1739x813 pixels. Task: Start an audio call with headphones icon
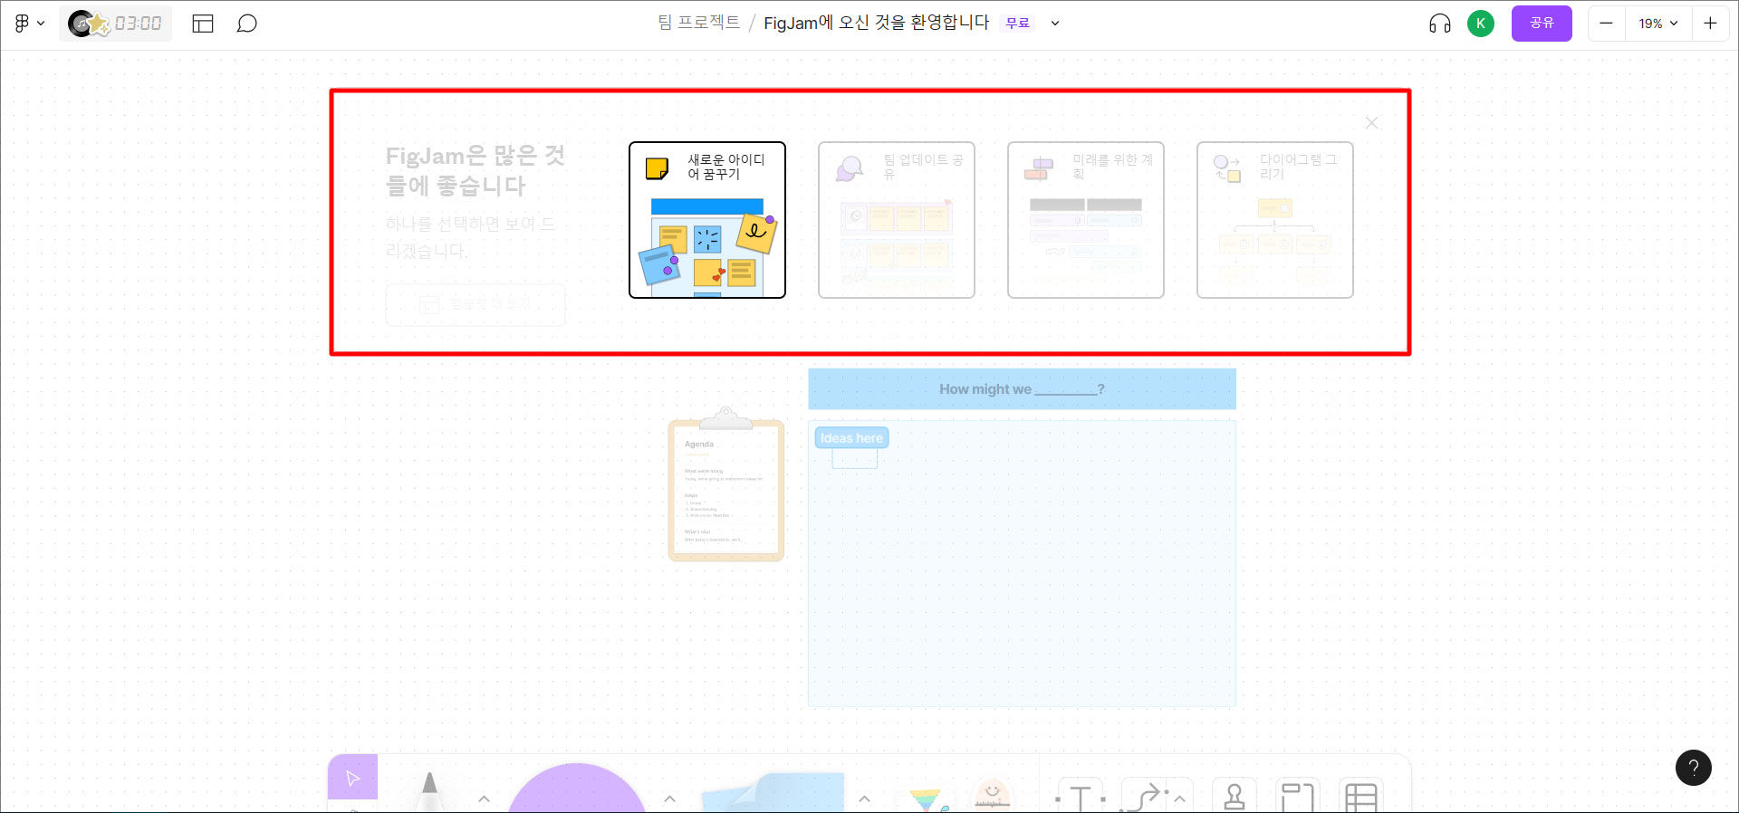coord(1440,24)
